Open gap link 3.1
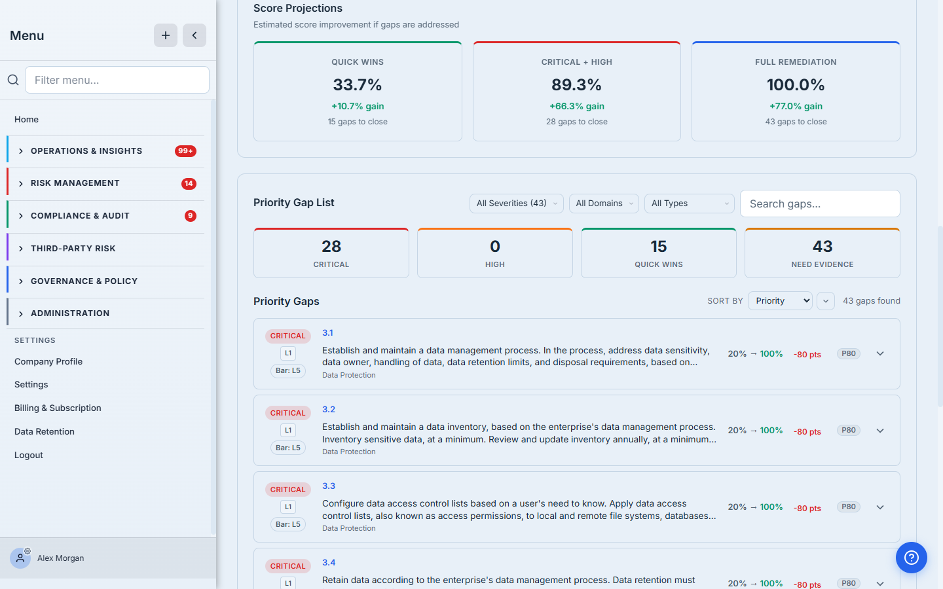943x589 pixels. coord(327,333)
